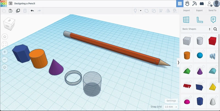Open the visibility dropdown arrow
This screenshot has height=111, width=220.
(141, 11)
